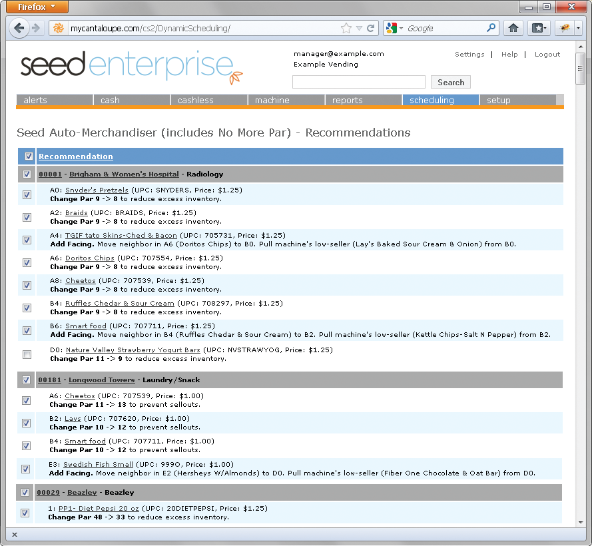Check the Nature Valley Strawberry Yogurt Bars recommendation
This screenshot has height=546, width=592.
tap(27, 354)
